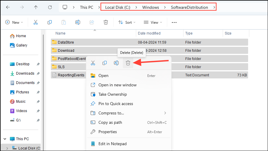Open the See more ellipsis menu
The height and width of the screenshot is (151, 268).
pos(174,22)
